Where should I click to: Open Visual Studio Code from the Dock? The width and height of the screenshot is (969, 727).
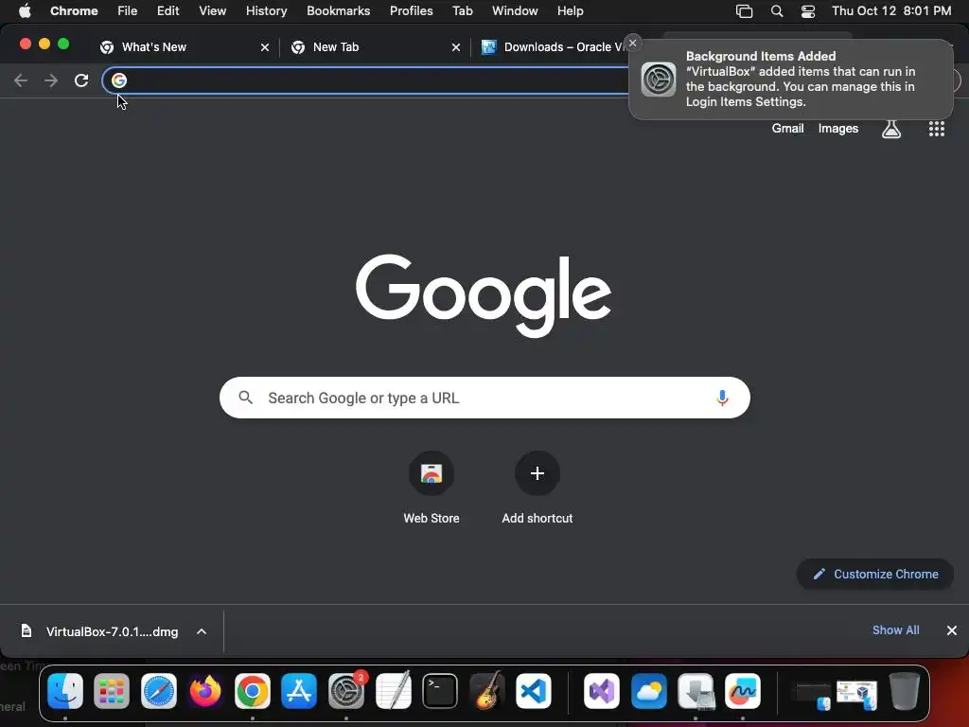pos(534,690)
